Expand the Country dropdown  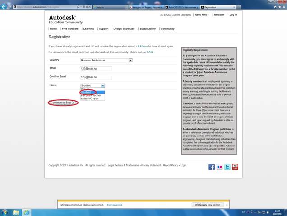130,60
